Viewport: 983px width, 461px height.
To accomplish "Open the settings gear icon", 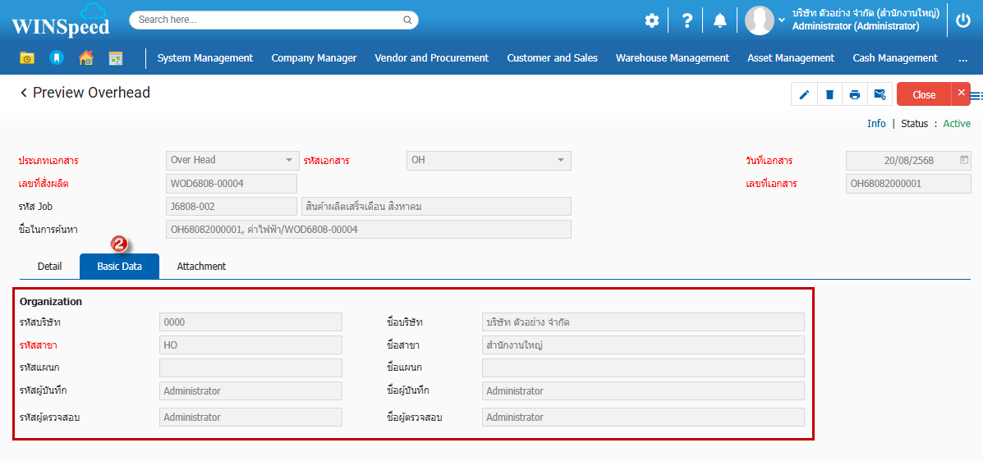I will point(652,21).
